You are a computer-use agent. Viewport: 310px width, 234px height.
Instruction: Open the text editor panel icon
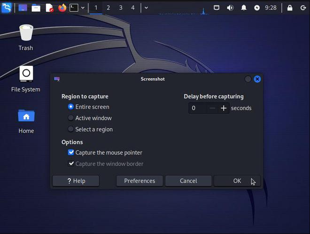pyautogui.click(x=49, y=8)
